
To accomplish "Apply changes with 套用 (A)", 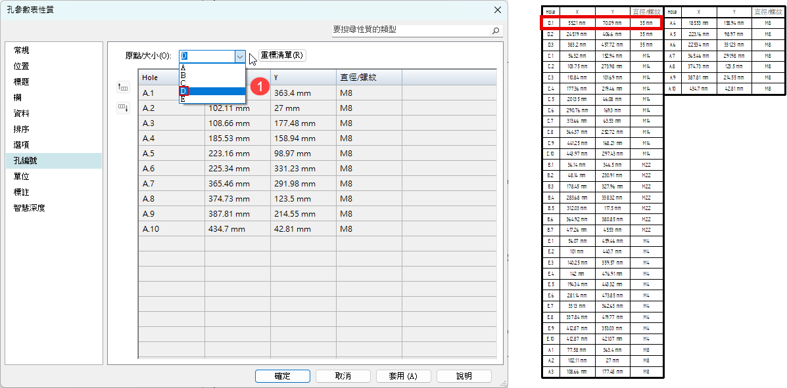I will [403, 376].
